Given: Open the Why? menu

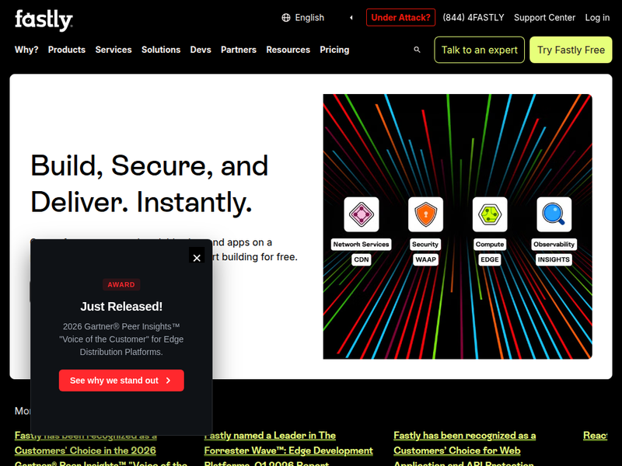Looking at the screenshot, I should coord(26,50).
